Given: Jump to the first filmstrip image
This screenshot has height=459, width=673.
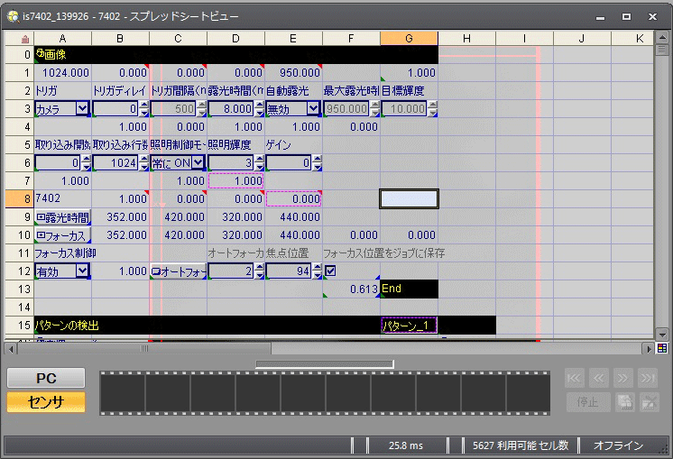Looking at the screenshot, I should point(575,379).
